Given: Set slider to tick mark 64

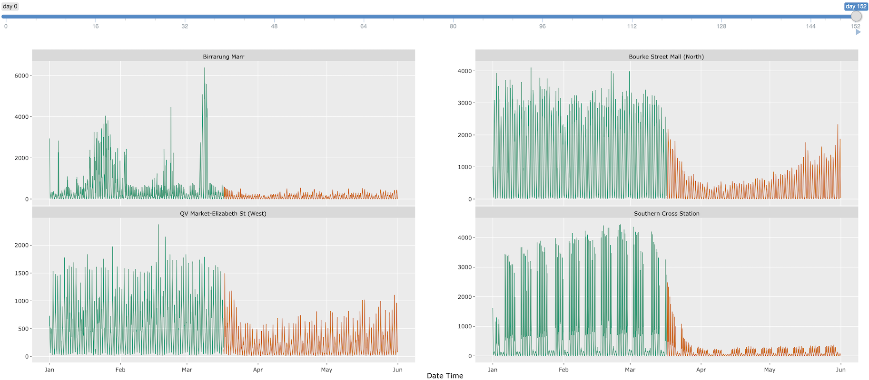Looking at the screenshot, I should pos(364,17).
